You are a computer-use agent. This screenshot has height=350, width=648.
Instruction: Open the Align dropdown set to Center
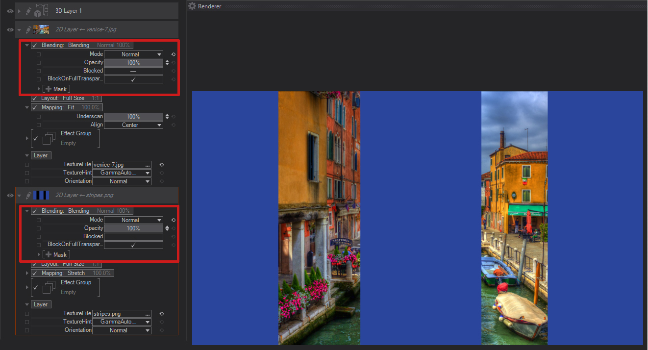coord(133,125)
